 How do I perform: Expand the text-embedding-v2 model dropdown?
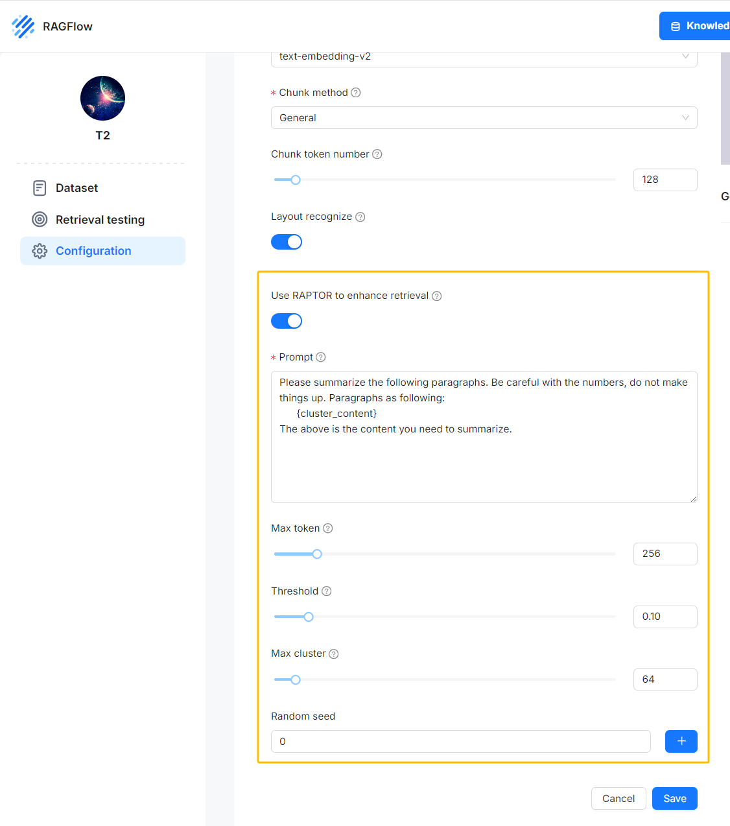point(484,58)
